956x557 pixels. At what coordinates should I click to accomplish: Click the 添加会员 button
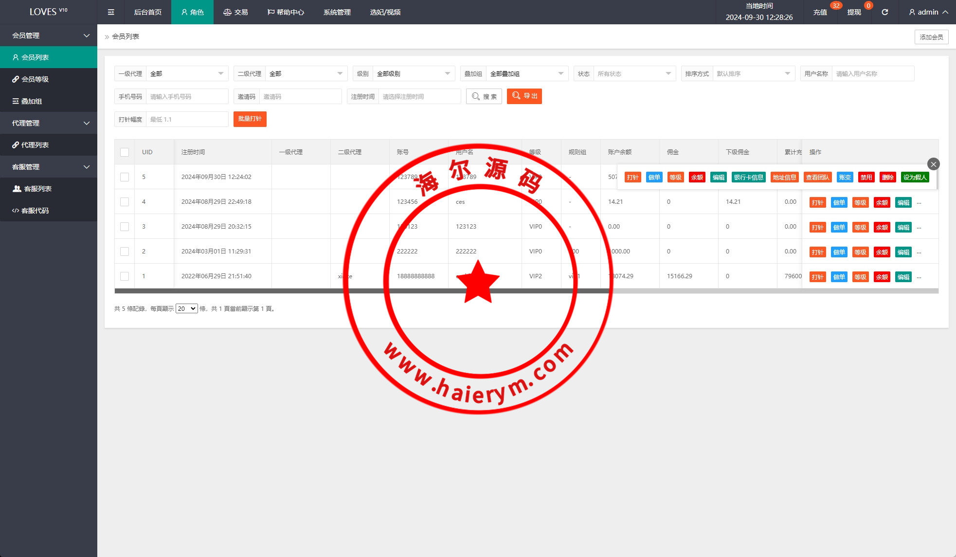[931, 37]
